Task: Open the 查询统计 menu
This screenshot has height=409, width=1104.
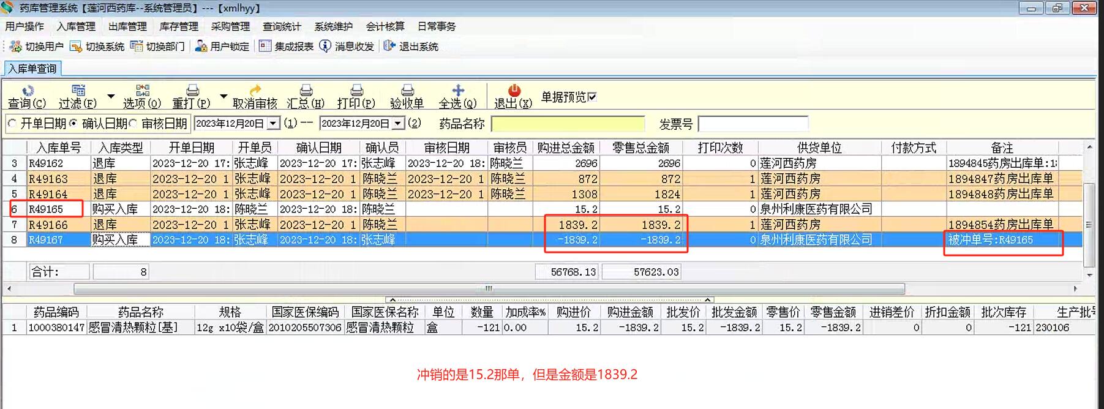Action: point(282,26)
